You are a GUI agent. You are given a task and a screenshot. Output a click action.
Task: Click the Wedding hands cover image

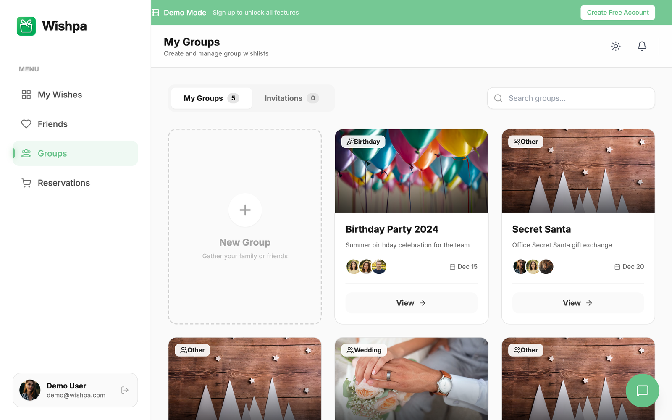point(412,379)
